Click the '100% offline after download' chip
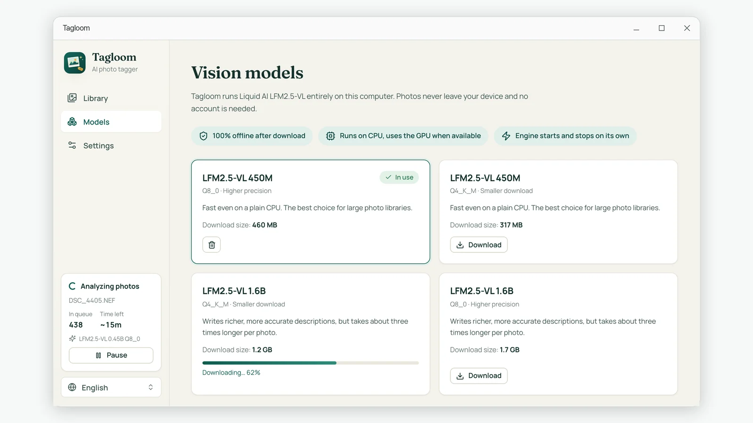The width and height of the screenshot is (753, 423). pos(252,136)
